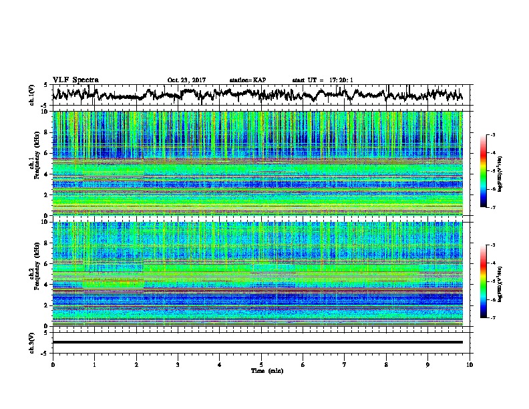Click the "-6" tick on the upper colorbar
529x409 pixels.
pyautogui.click(x=492, y=189)
